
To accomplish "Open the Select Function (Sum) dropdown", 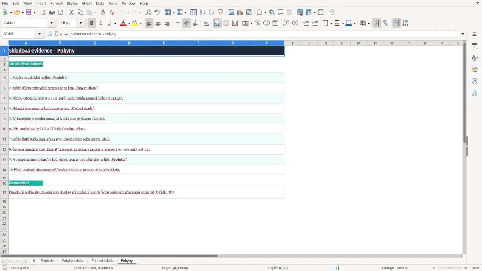I will 61,34.
